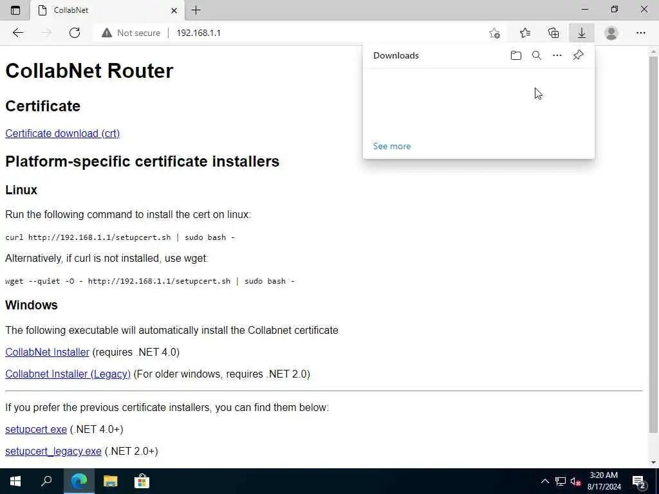Screen dimensions: 659x494
Task: Open the Favorites list icon
Action: pos(525,33)
